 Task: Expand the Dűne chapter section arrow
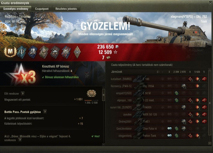tap(20, 140)
